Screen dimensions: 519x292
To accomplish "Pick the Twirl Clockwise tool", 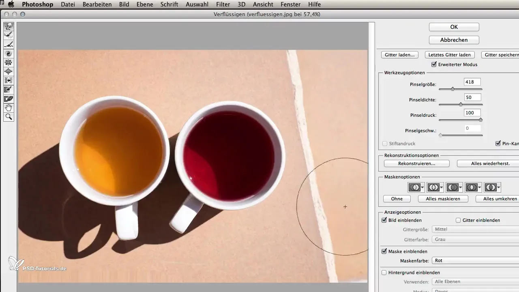I will (9, 54).
